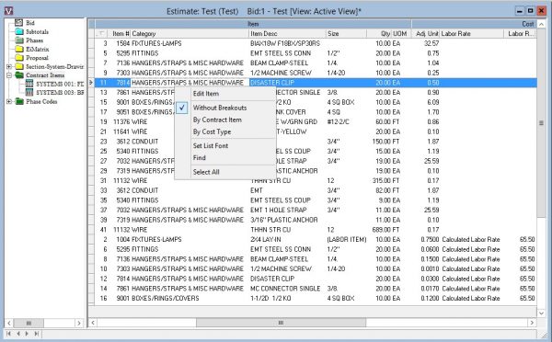Open the EiMatrix folder icon
This screenshot has height=342, width=552.
19,49
